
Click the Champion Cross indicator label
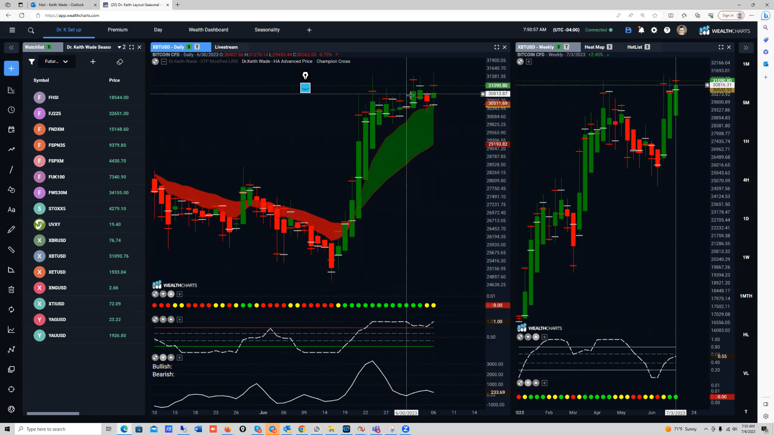333,62
